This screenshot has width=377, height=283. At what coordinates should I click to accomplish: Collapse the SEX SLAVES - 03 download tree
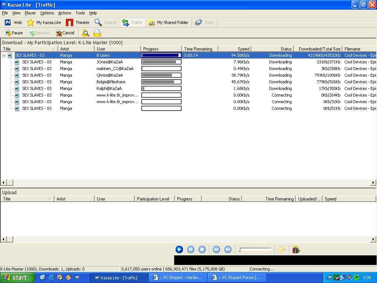(4, 56)
